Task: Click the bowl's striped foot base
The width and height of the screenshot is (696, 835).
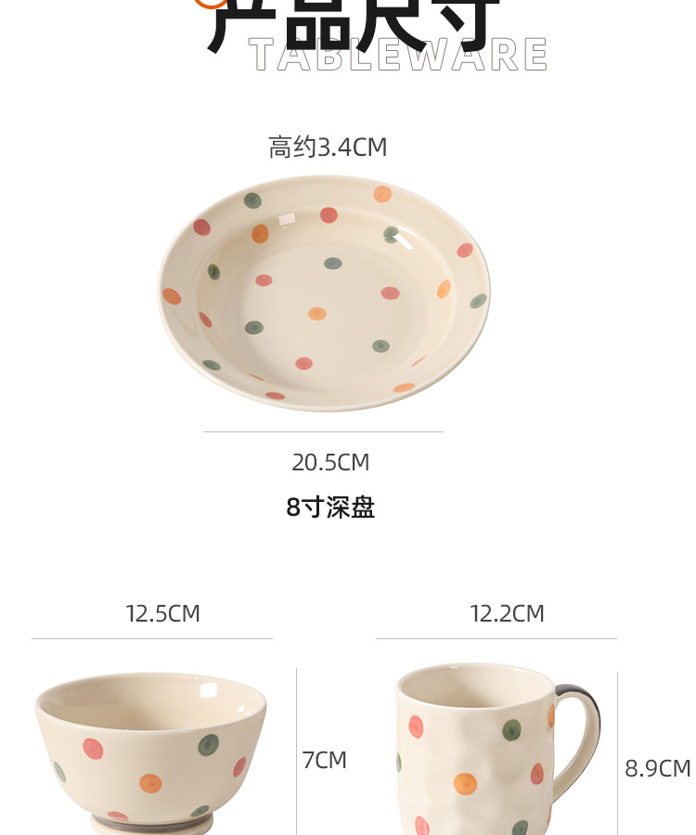Action: (x=150, y=825)
